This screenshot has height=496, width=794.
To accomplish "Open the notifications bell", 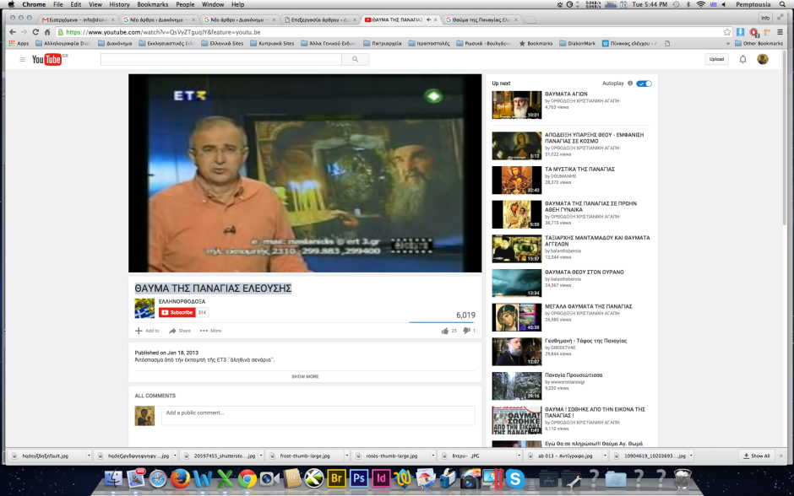I will pos(742,59).
